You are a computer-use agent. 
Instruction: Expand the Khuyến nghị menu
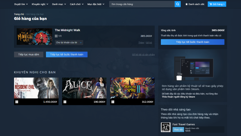click(40, 4)
